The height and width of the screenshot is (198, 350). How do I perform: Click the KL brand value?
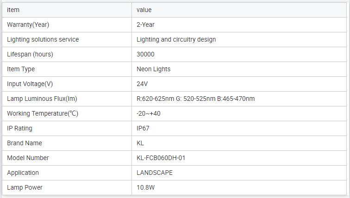click(140, 143)
